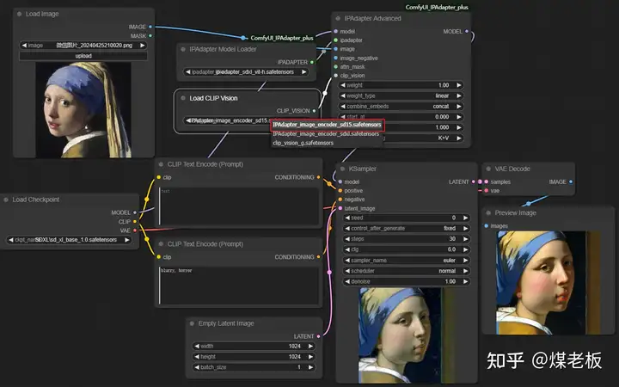The image size is (619, 387).
Task: Collapse the Load Checkpoint node
Action: click(6, 200)
